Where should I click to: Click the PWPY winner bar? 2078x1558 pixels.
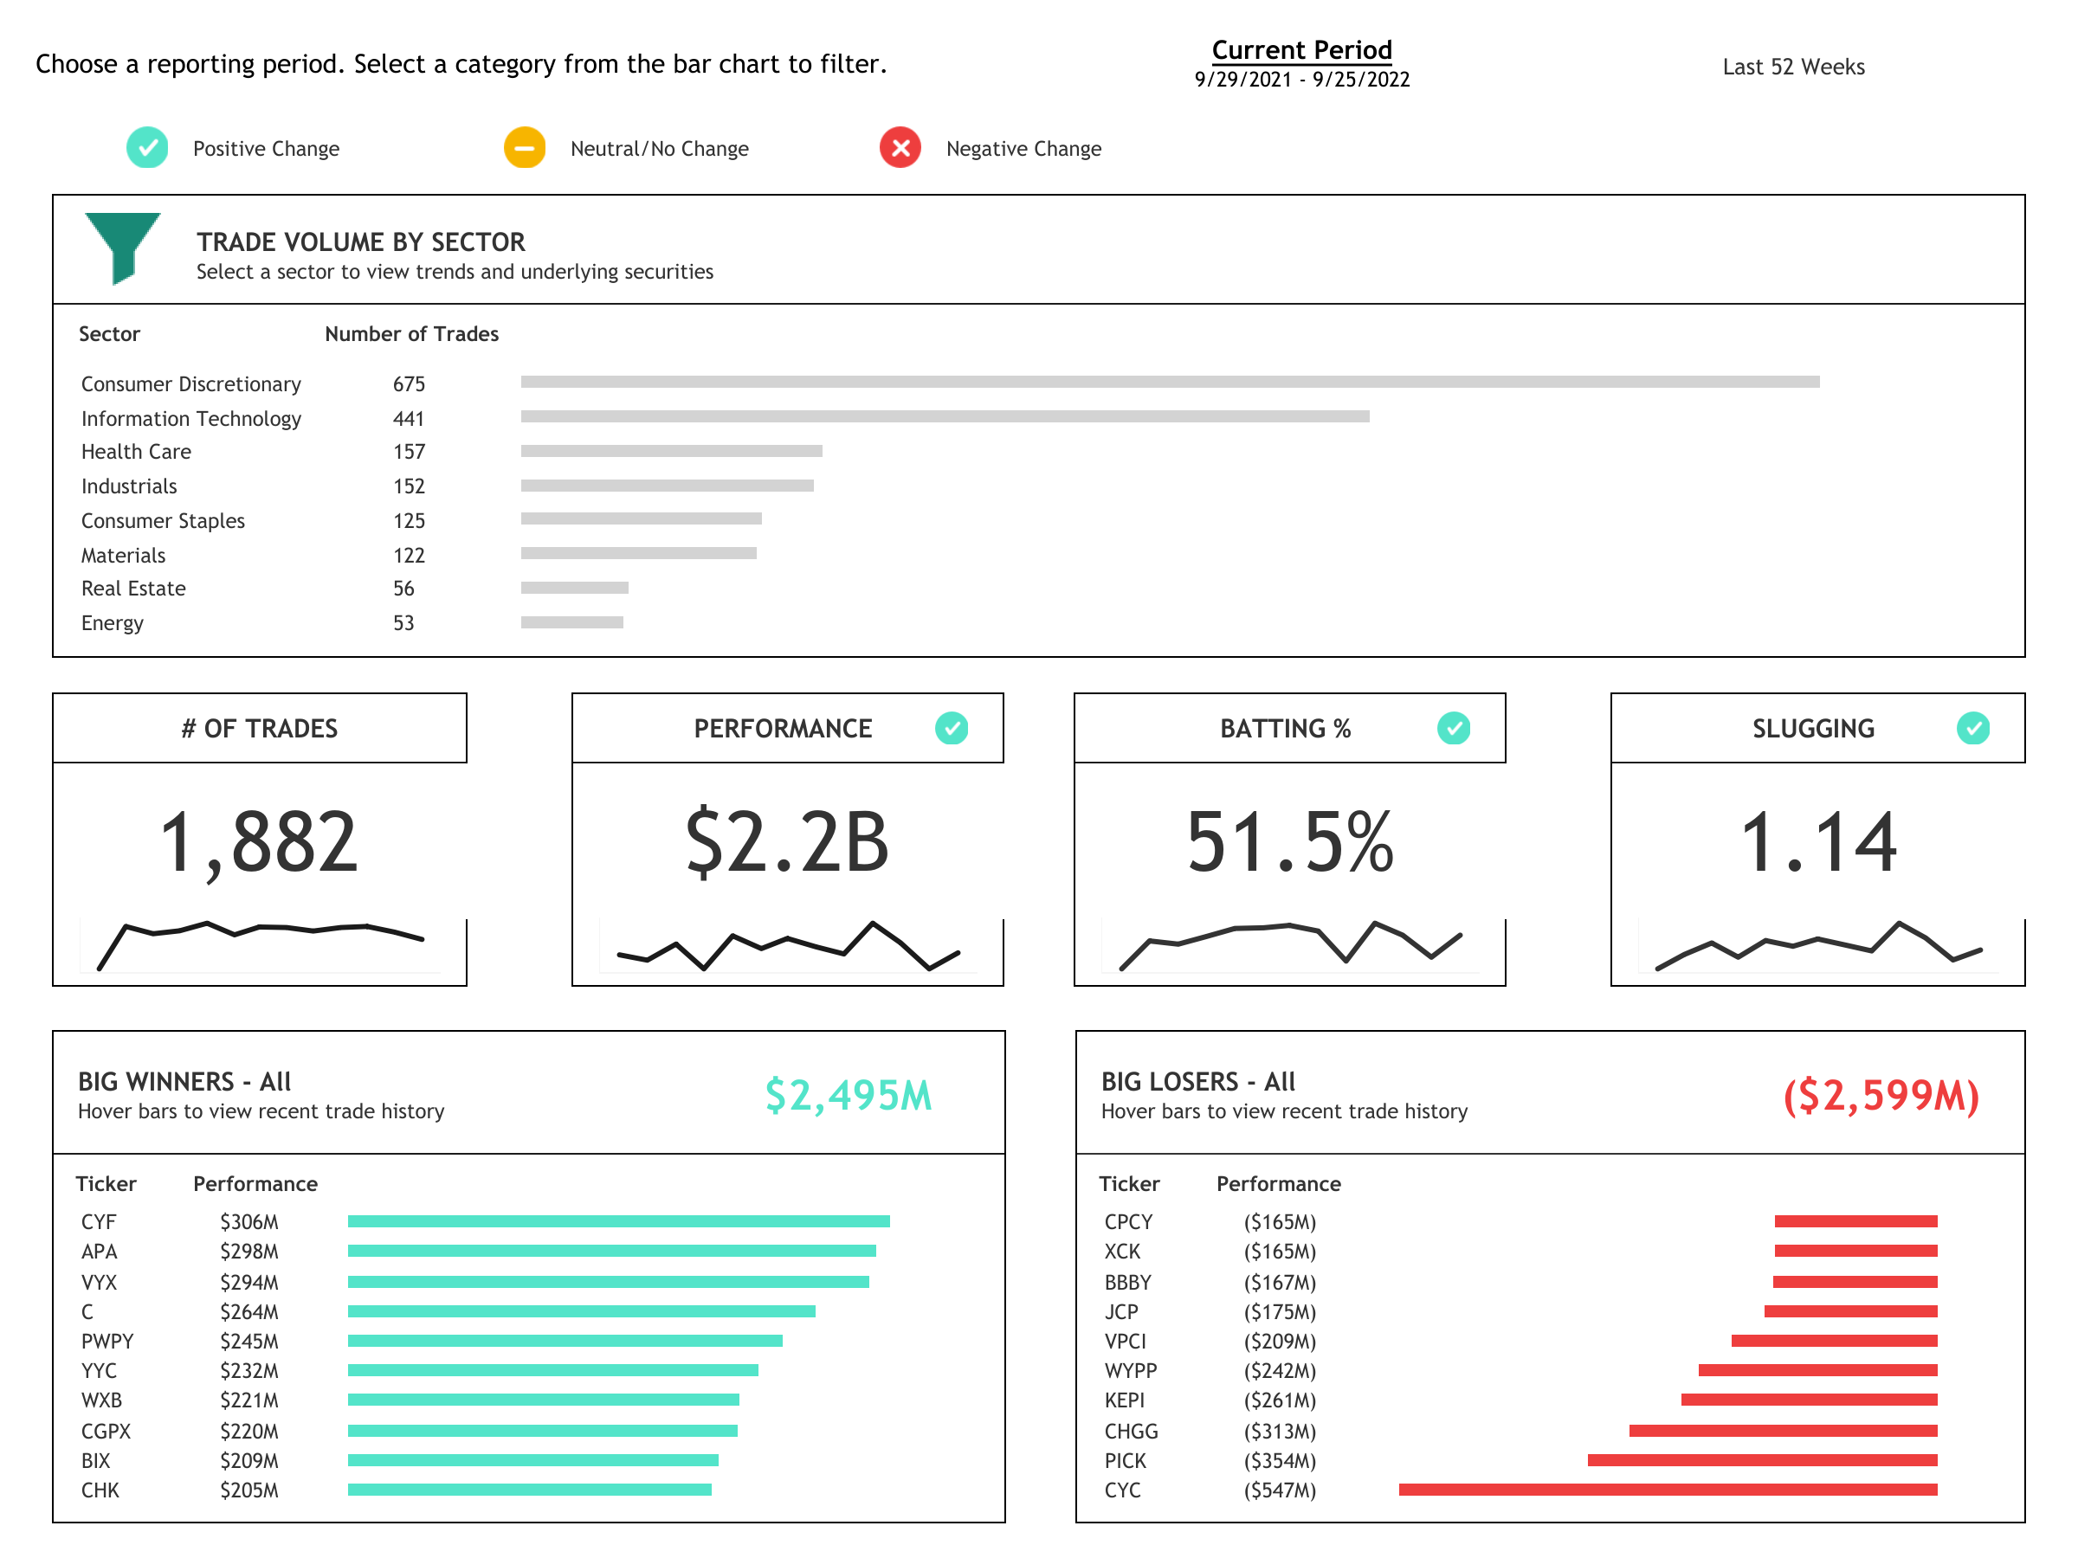coord(565,1341)
